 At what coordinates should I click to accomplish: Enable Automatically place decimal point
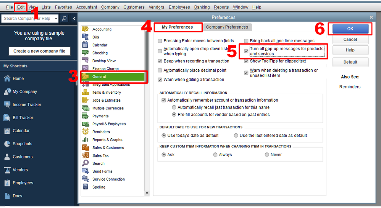(160, 70)
